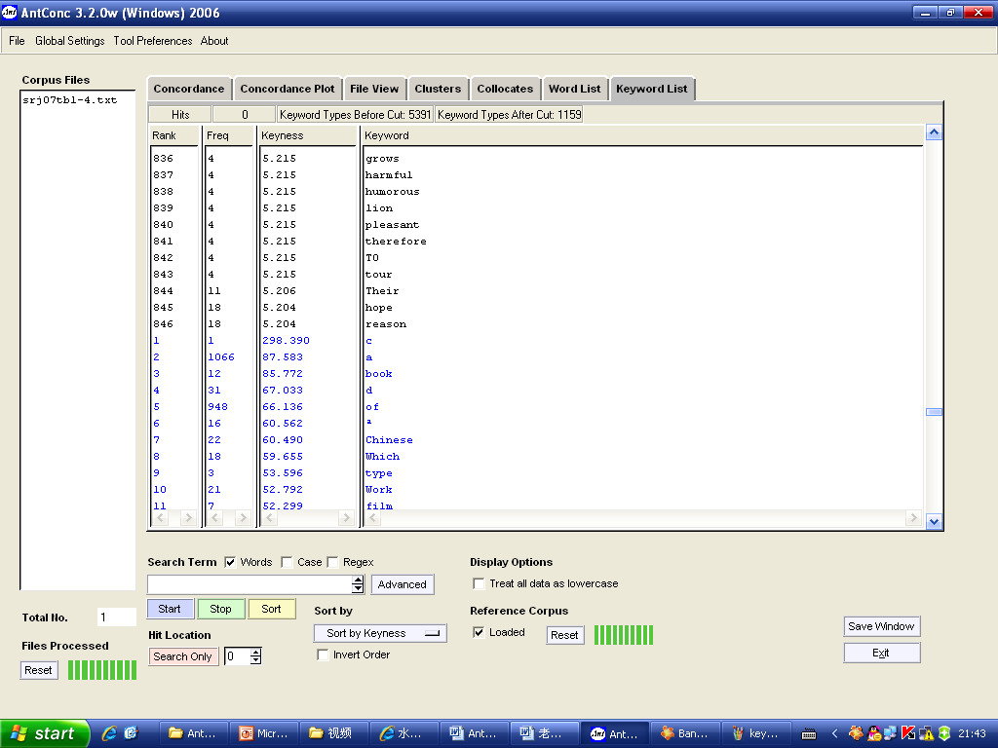Click the Search Only button

click(182, 656)
